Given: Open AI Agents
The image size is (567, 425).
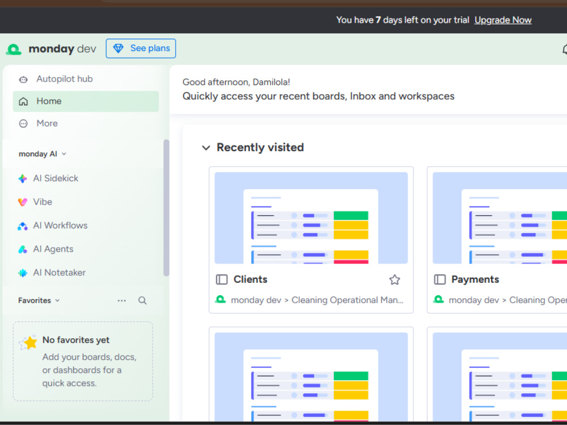Looking at the screenshot, I should point(53,249).
